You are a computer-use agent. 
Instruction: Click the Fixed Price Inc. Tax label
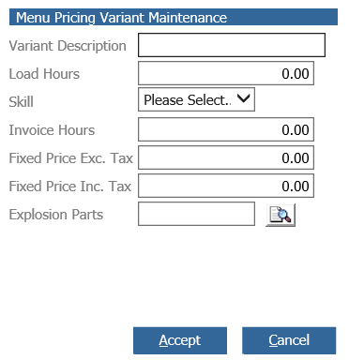[70, 187]
